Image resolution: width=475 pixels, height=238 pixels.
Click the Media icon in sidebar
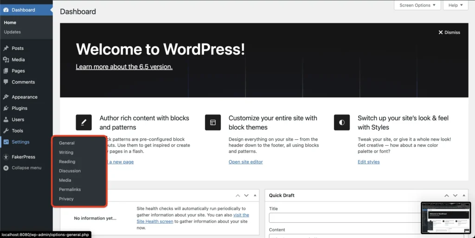tap(6, 60)
